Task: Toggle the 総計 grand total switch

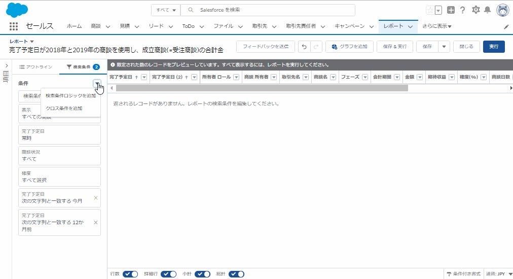Action: tap(237, 274)
